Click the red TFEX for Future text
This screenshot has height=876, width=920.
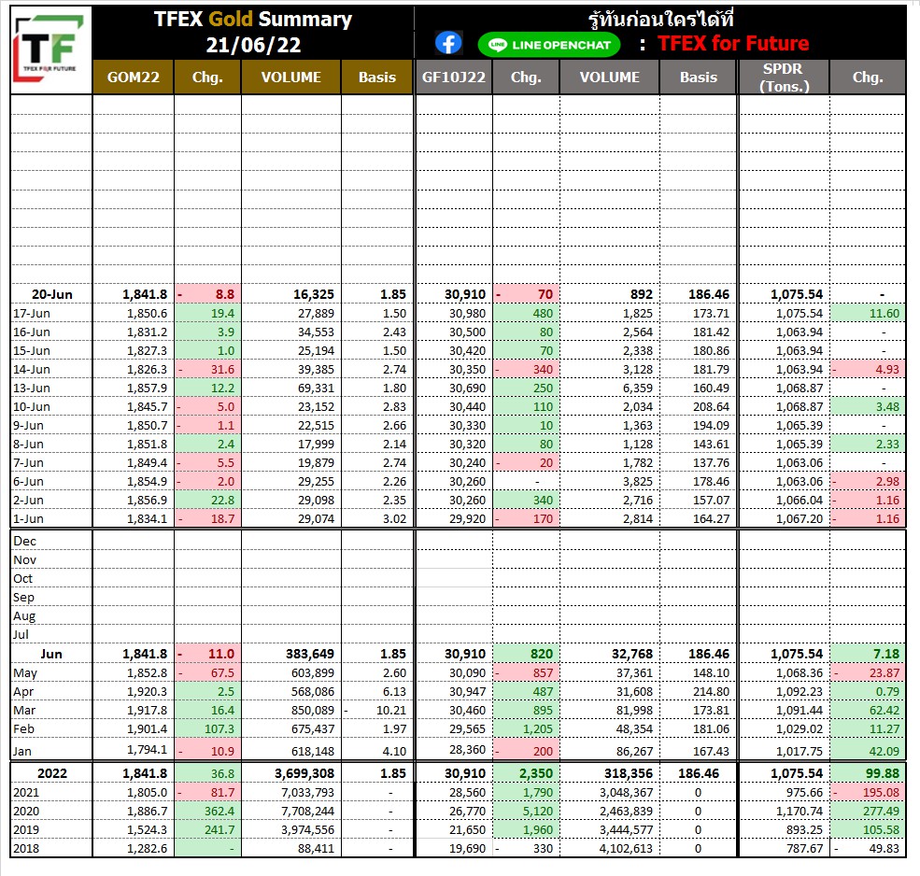click(x=733, y=43)
